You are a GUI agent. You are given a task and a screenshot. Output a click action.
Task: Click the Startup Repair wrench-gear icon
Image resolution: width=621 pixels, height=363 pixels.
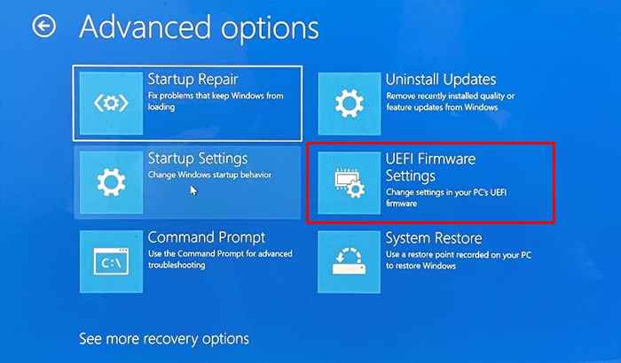(111, 104)
